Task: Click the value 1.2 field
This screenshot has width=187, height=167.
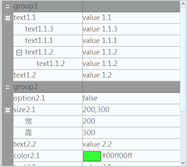Action: (131, 75)
